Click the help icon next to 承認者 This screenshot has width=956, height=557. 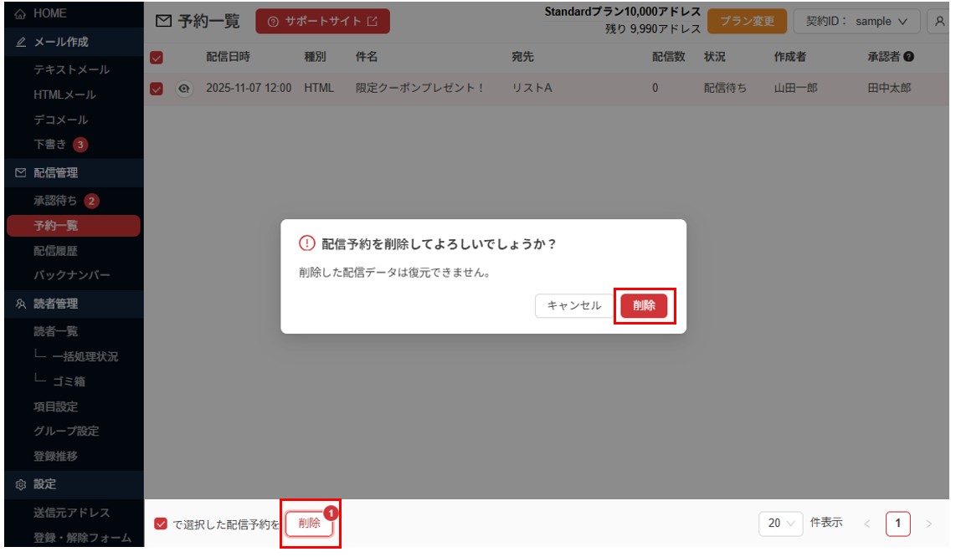[x=908, y=57]
